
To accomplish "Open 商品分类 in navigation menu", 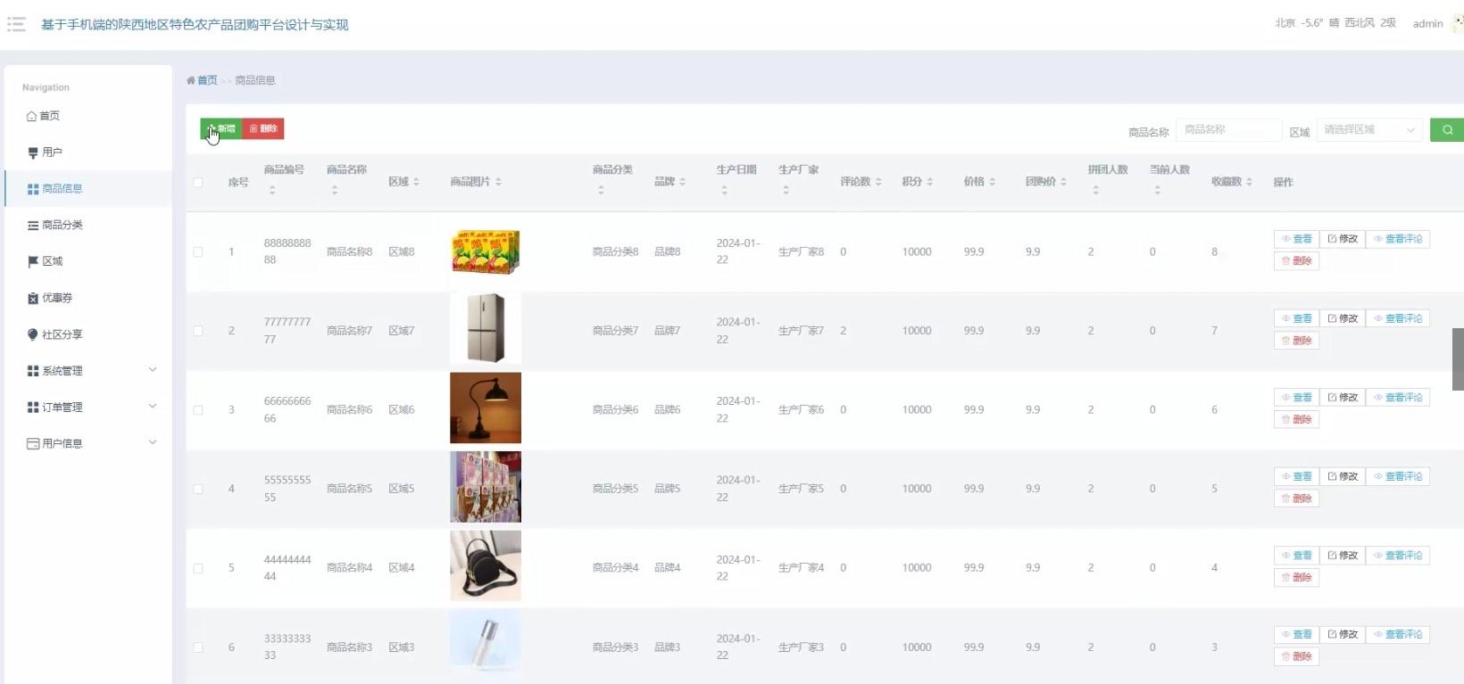I will pos(62,225).
